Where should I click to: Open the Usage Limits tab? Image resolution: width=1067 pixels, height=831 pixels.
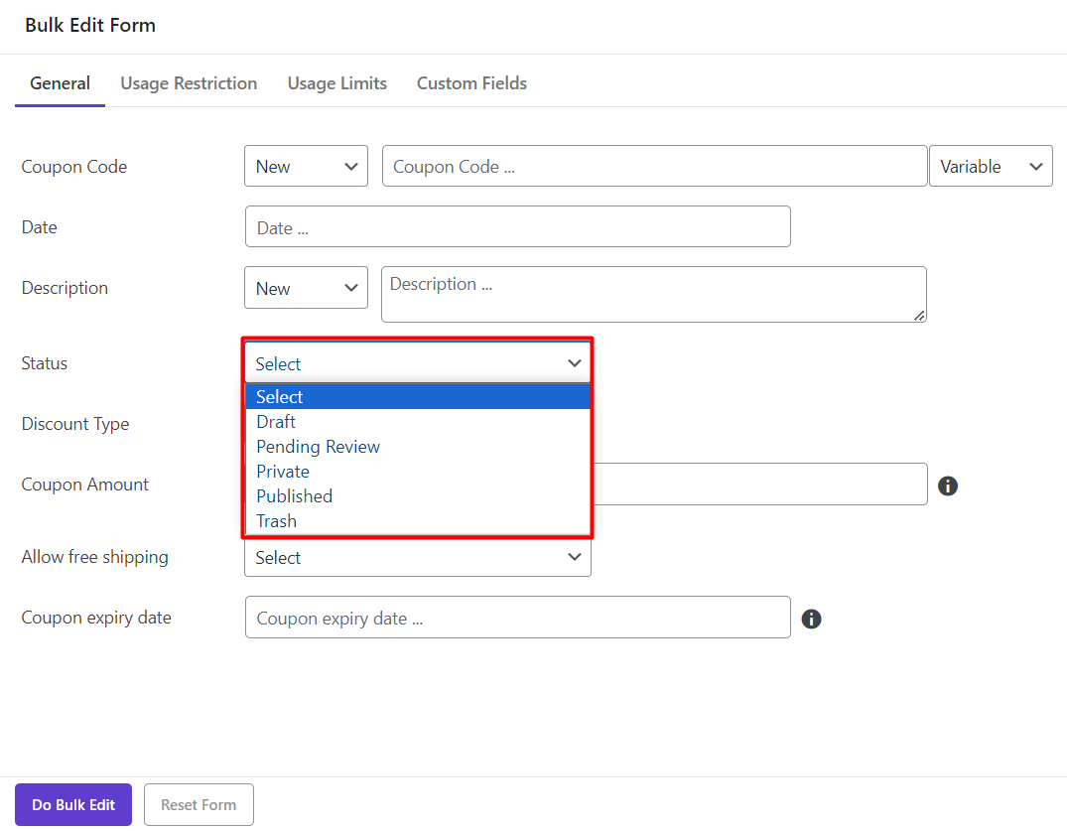[336, 83]
